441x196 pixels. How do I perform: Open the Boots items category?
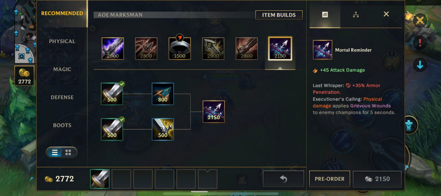pyautogui.click(x=62, y=125)
